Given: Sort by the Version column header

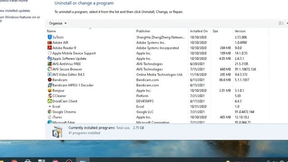Looking at the screenshot, I should pyautogui.click(x=240, y=31).
